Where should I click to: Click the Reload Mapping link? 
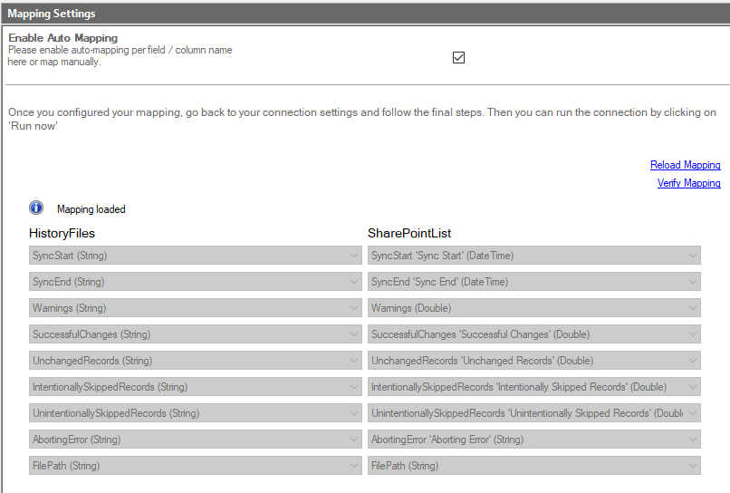[x=685, y=165]
